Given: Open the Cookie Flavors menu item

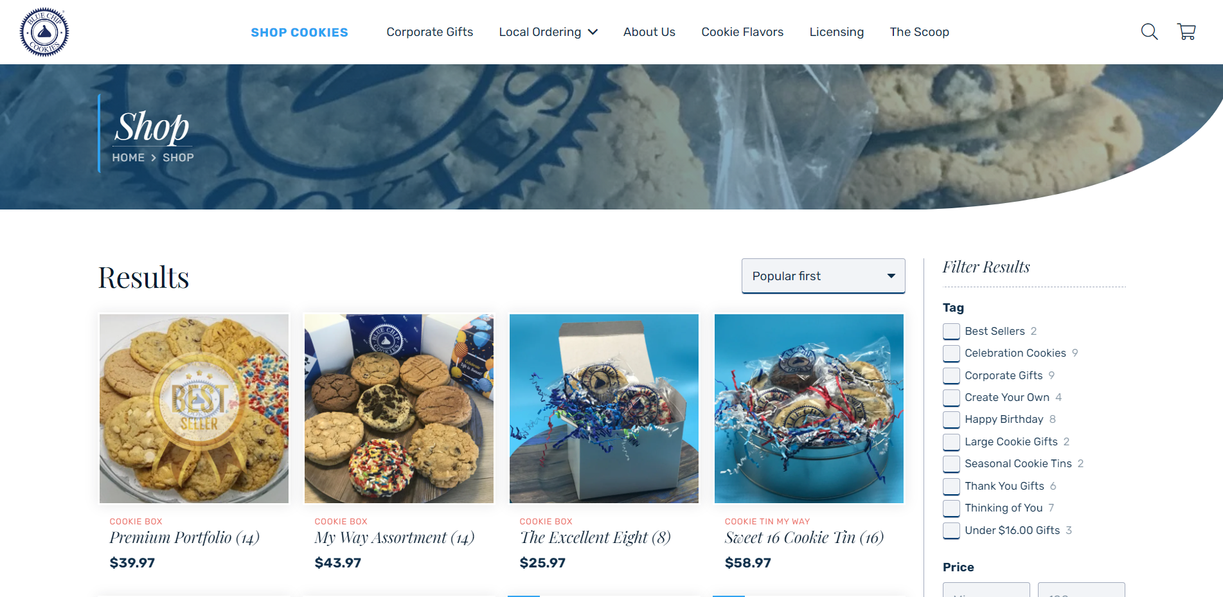Looking at the screenshot, I should [742, 32].
